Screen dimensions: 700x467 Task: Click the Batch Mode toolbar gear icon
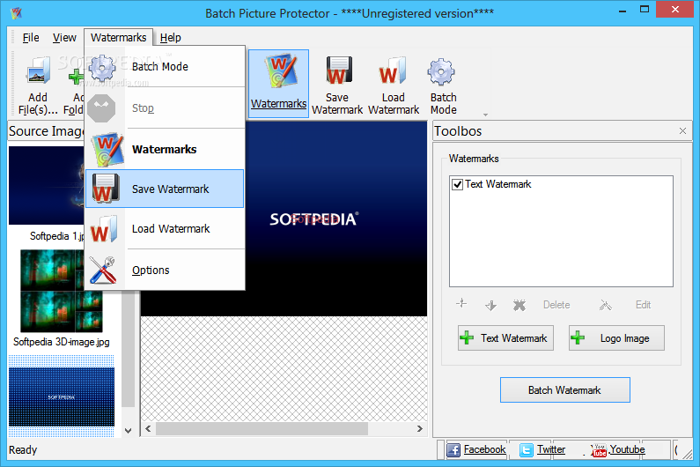click(441, 71)
